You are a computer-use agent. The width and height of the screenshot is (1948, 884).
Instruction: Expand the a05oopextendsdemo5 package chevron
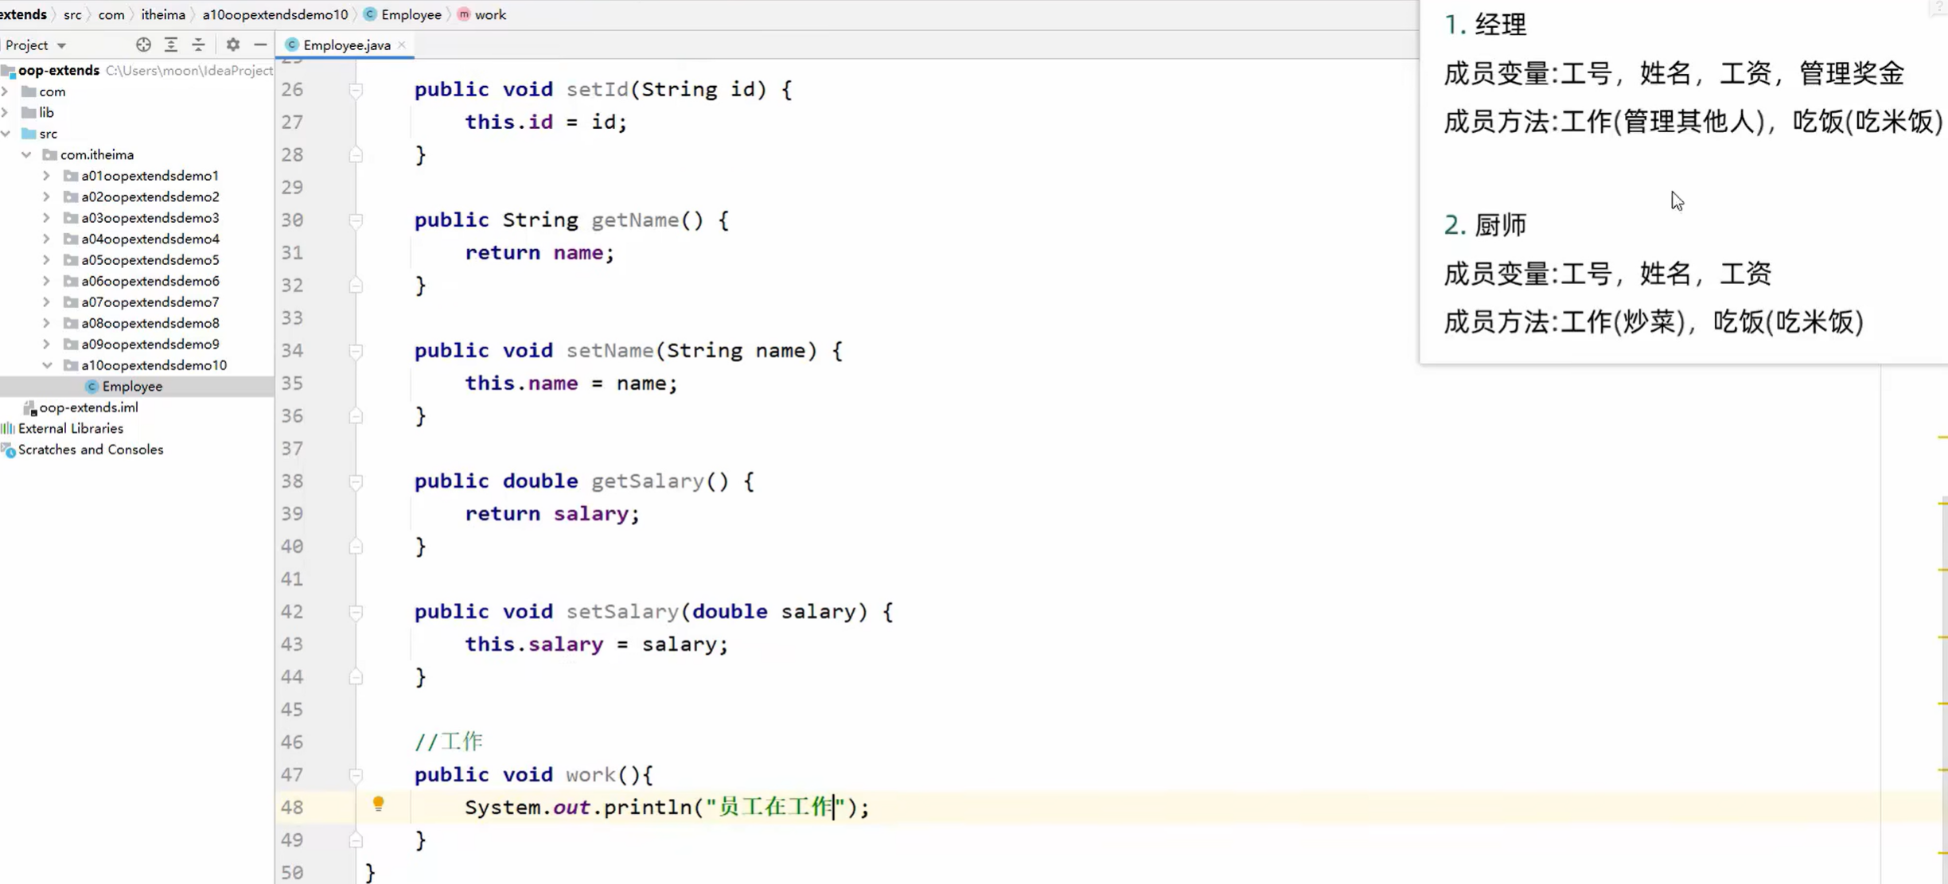click(x=47, y=259)
